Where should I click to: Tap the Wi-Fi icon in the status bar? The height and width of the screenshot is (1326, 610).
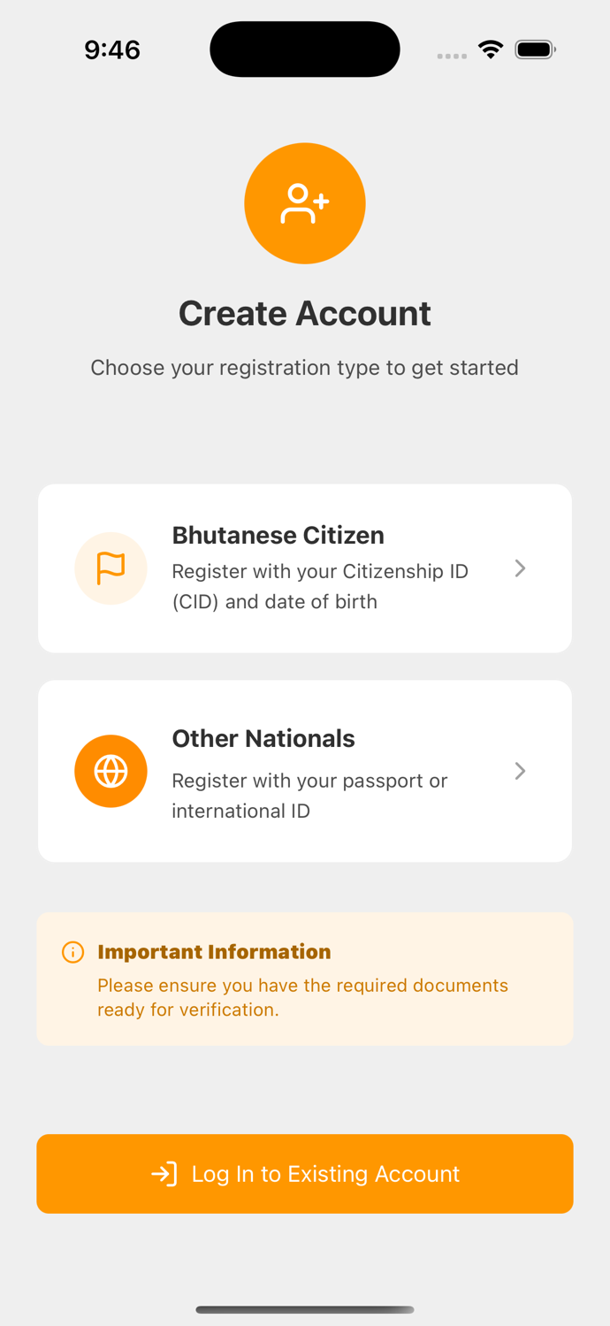point(490,50)
